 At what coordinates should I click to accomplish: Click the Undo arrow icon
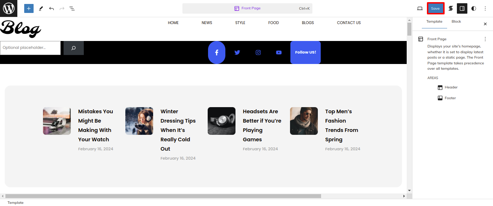point(51,8)
